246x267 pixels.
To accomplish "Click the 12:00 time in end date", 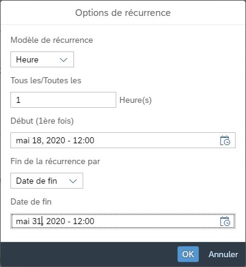I will [84, 221].
